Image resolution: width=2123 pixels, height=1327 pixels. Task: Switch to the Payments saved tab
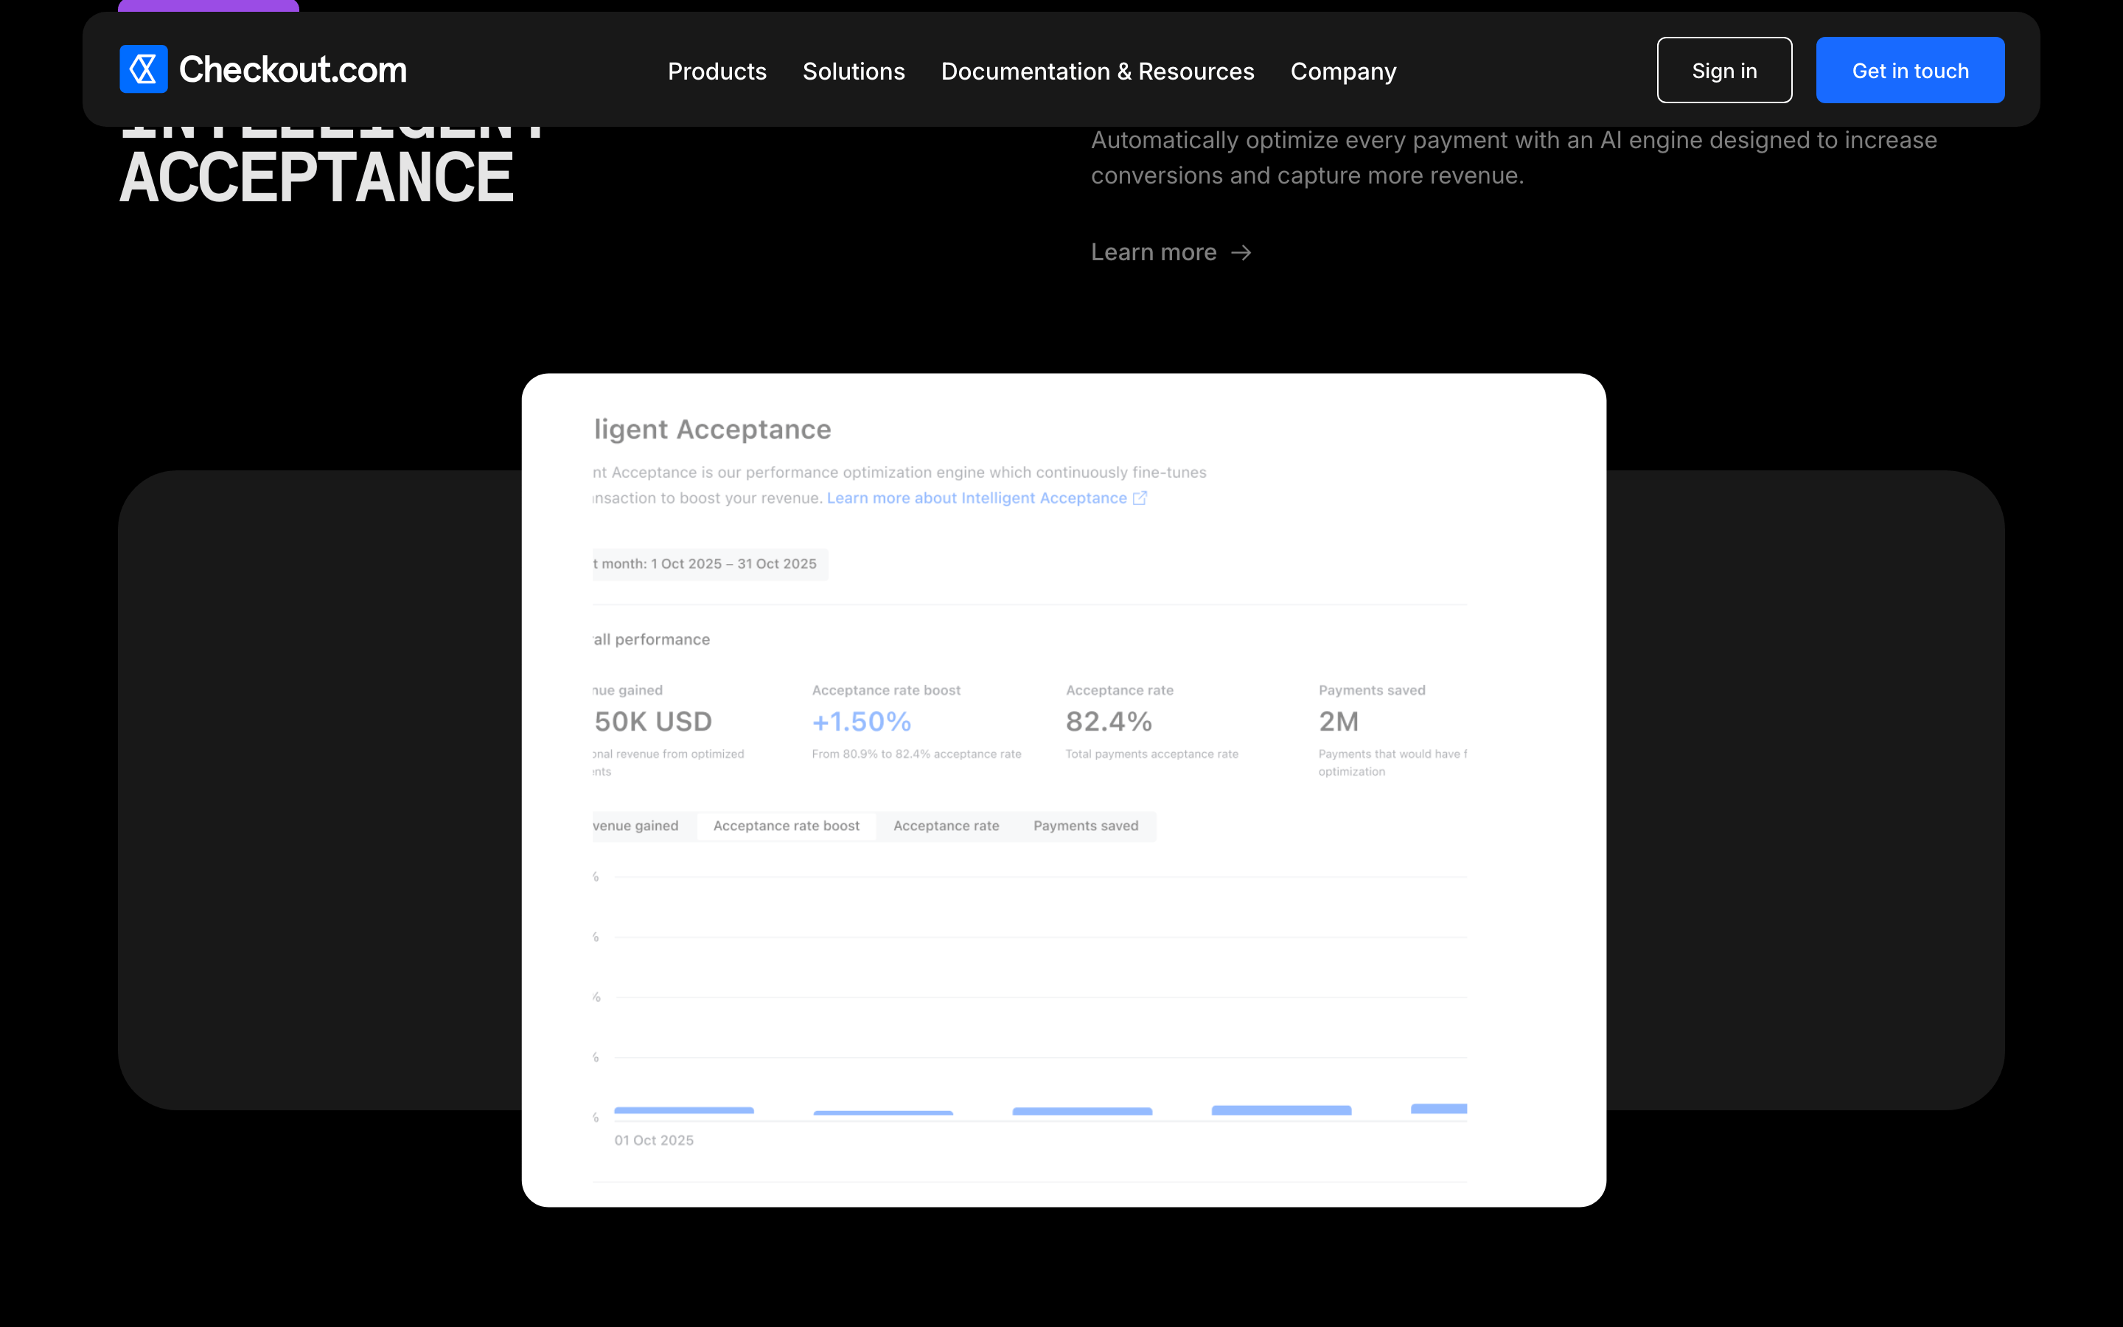click(1085, 826)
